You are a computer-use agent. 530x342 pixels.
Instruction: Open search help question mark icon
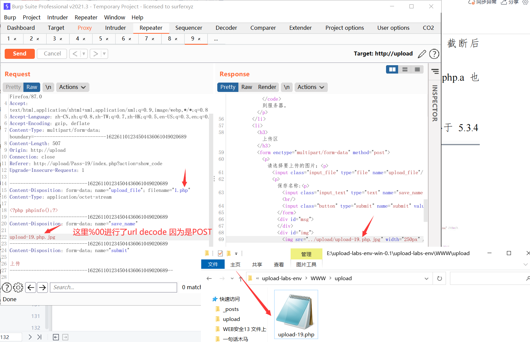[7, 288]
